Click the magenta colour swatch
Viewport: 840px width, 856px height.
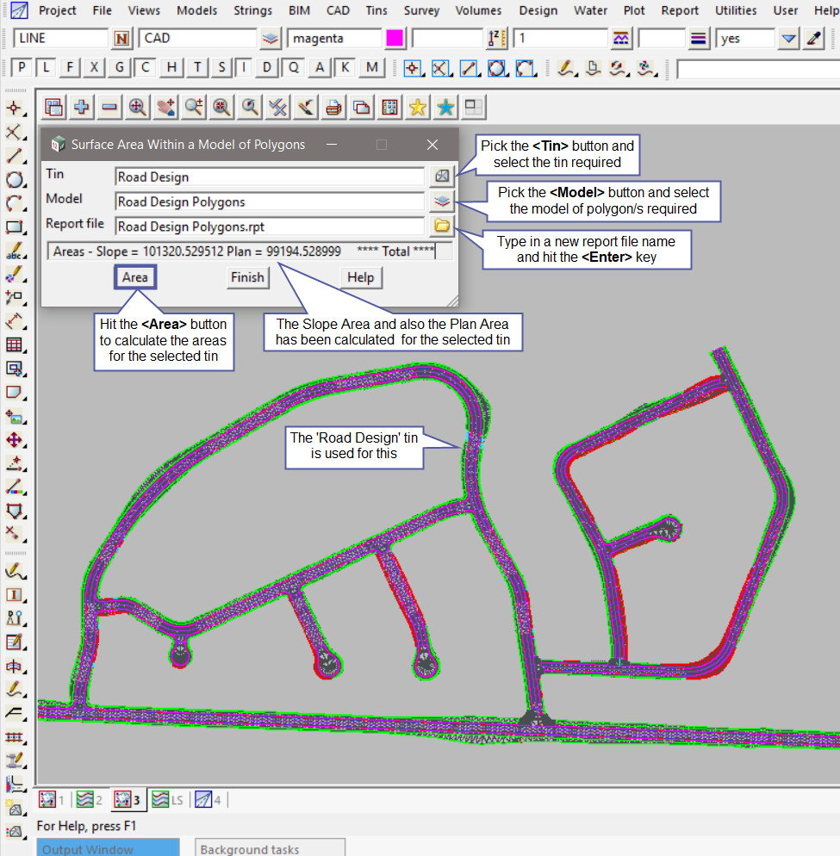click(x=395, y=39)
